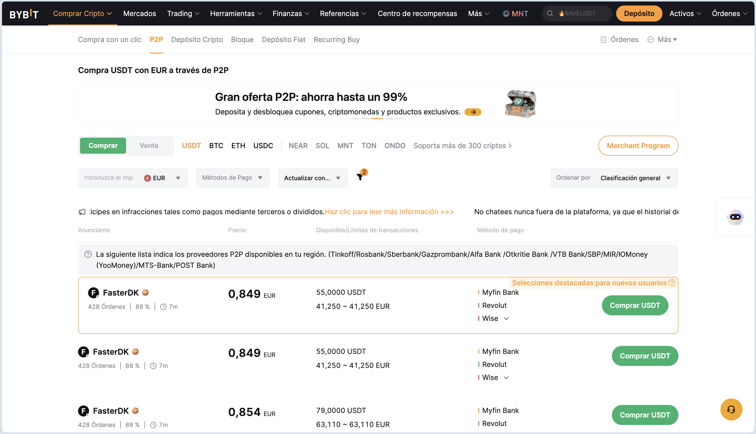Click the Más chat bubble icon
756x434 pixels.
pos(650,40)
